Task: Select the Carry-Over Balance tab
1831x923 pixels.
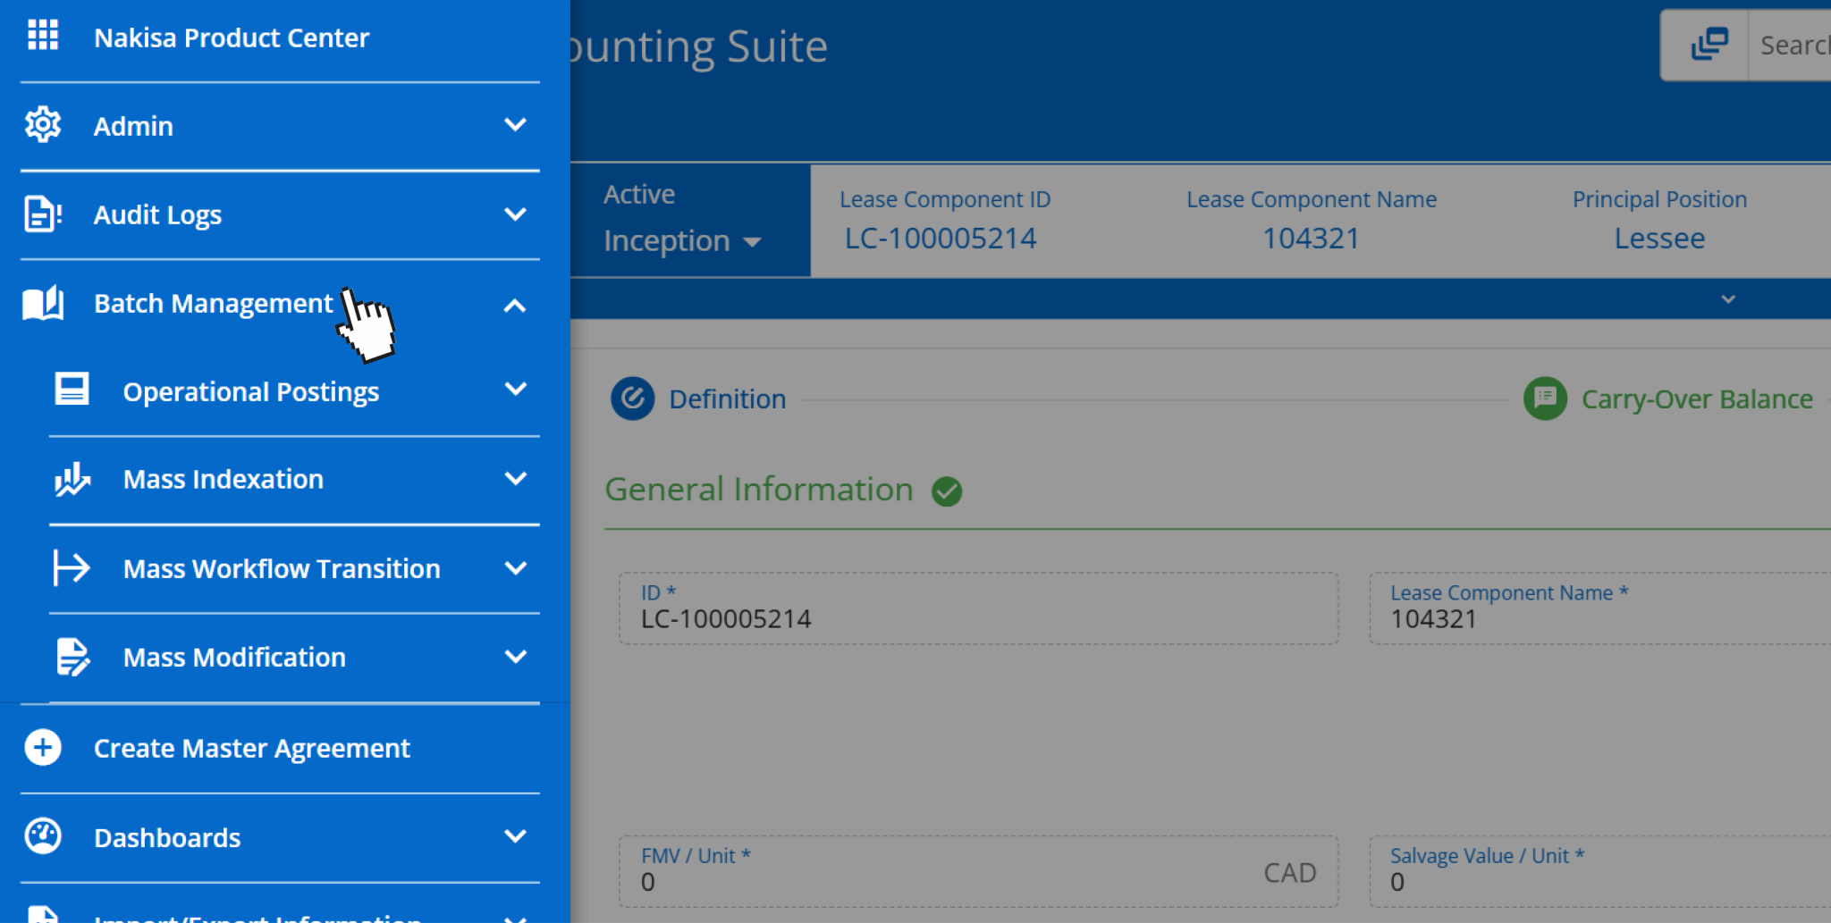Action: (x=1697, y=399)
